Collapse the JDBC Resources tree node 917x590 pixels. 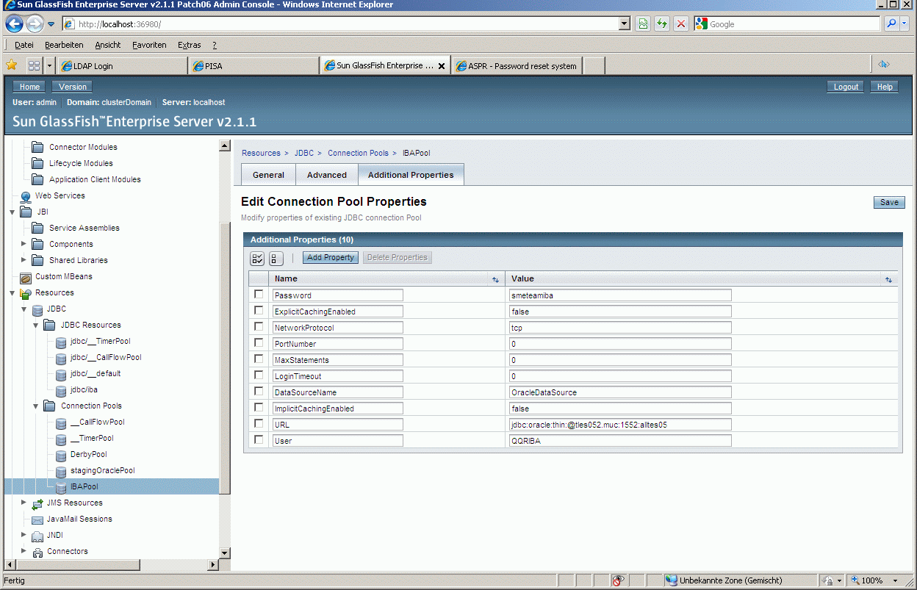click(35, 325)
